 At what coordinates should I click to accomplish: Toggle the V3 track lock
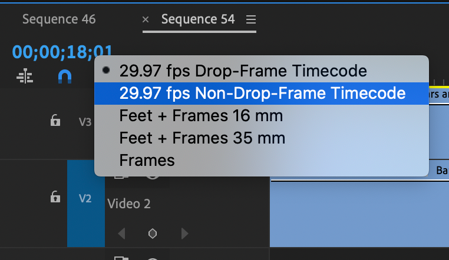(x=55, y=121)
